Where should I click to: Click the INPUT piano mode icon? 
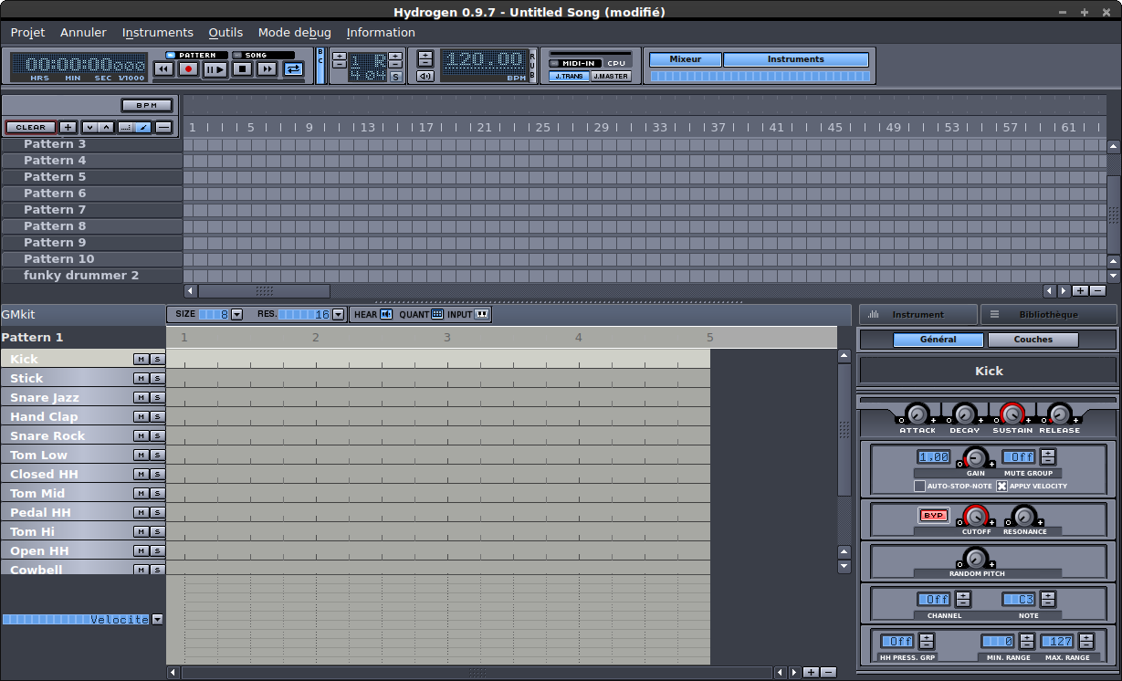[482, 314]
